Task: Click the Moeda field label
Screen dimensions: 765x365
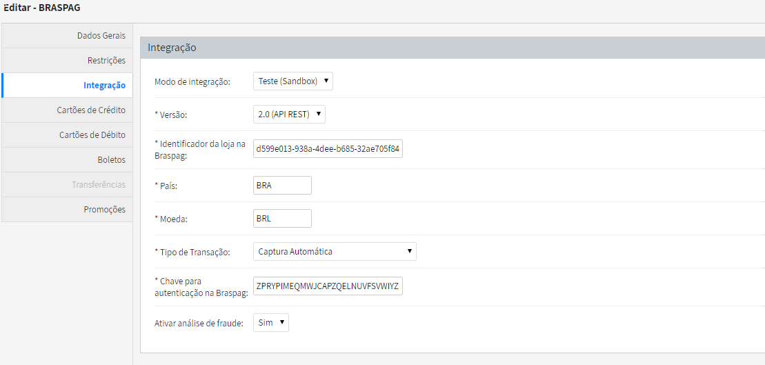Action: 171,219
